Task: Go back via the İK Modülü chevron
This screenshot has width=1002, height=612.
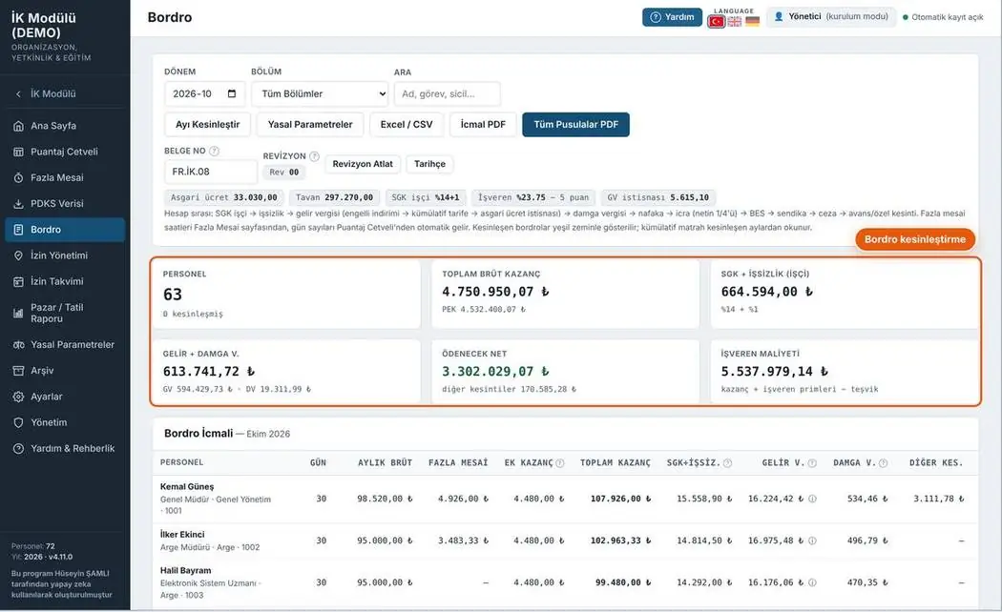Action: pyautogui.click(x=18, y=94)
